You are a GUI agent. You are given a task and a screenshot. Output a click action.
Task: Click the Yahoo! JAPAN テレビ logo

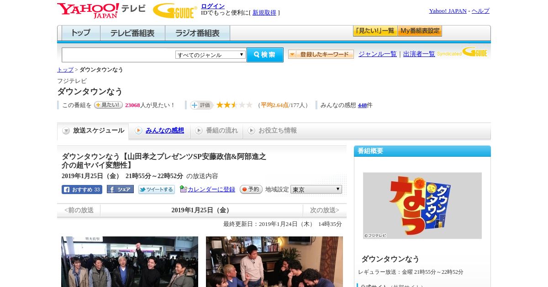(101, 10)
